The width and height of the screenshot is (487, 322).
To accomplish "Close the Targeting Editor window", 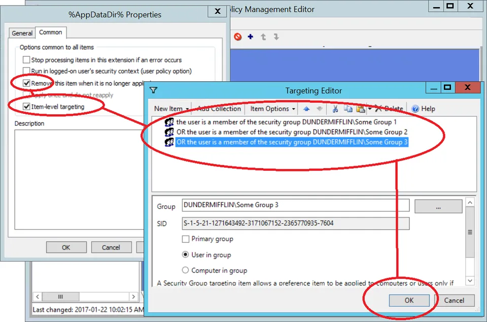I will tap(467, 87).
